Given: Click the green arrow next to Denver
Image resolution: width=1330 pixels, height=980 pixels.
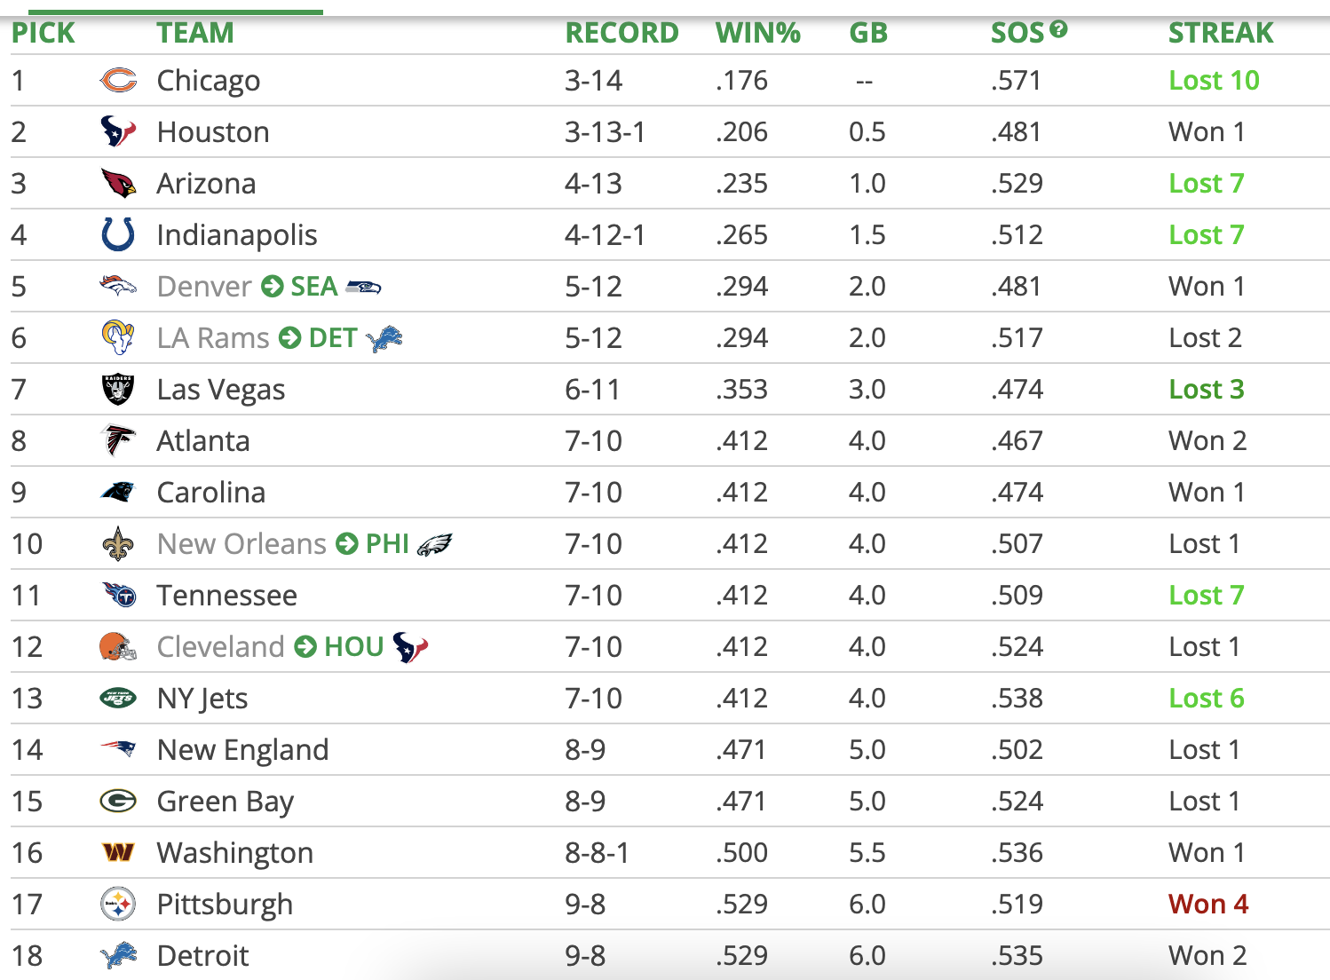Looking at the screenshot, I should (273, 287).
